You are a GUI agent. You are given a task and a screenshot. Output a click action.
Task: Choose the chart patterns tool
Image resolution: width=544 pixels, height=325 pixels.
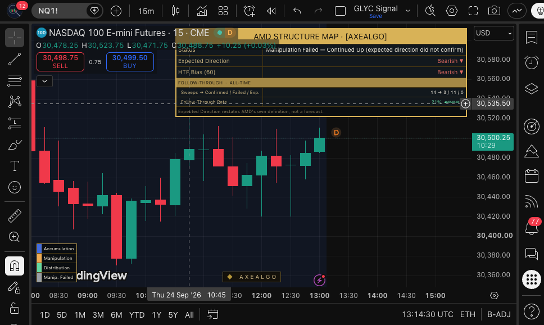click(15, 102)
